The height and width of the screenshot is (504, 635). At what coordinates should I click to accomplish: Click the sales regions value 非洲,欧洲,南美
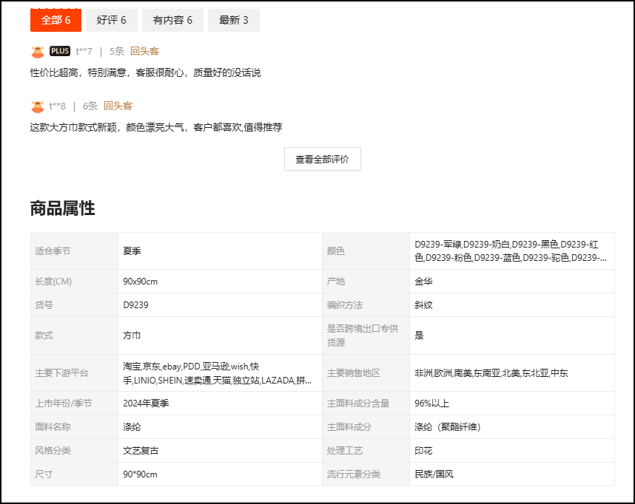point(491,373)
